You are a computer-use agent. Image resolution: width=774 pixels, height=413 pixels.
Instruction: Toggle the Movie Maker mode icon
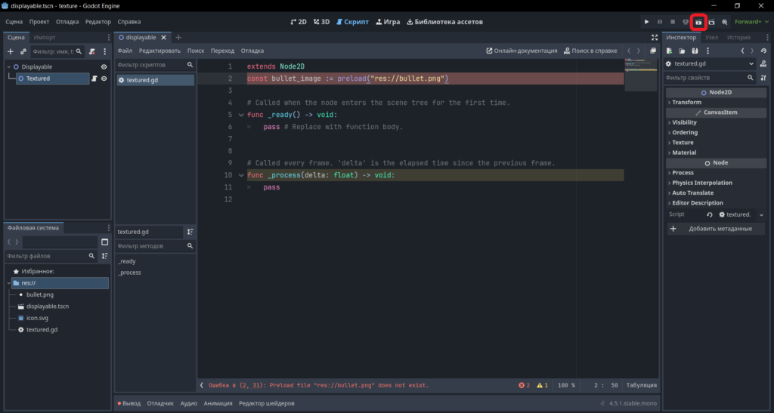pos(725,22)
